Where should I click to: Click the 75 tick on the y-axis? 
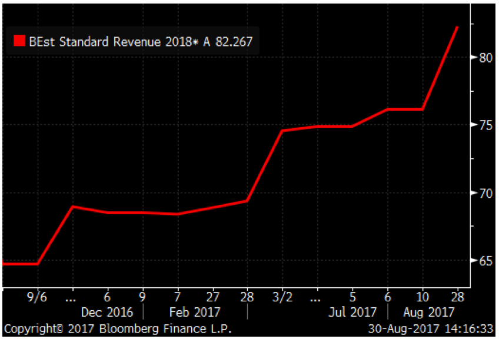click(483, 125)
